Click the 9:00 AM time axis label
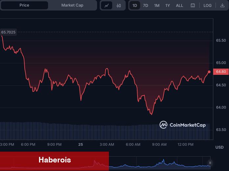The image size is (229, 171). 159,144
